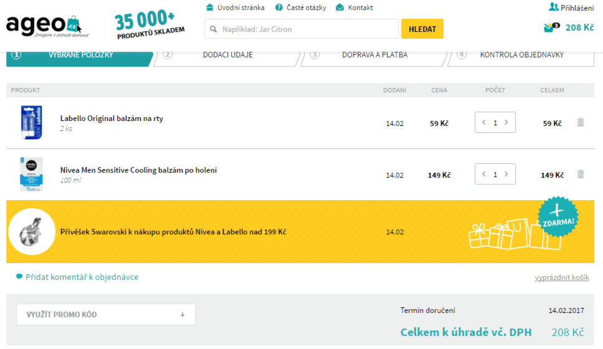This screenshot has height=349, width=603.
Task: Increase Nivea Men quantity with right arrow
Action: click(506, 174)
